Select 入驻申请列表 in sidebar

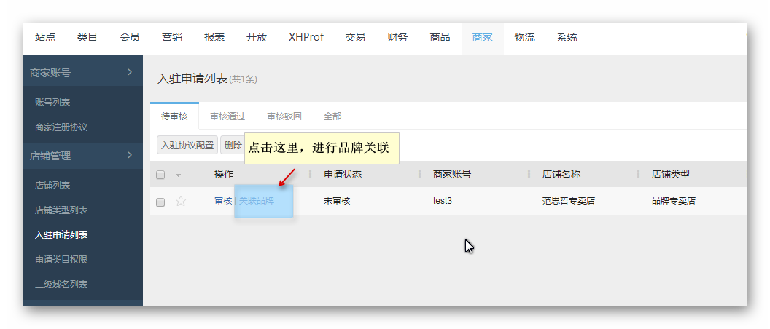(61, 235)
